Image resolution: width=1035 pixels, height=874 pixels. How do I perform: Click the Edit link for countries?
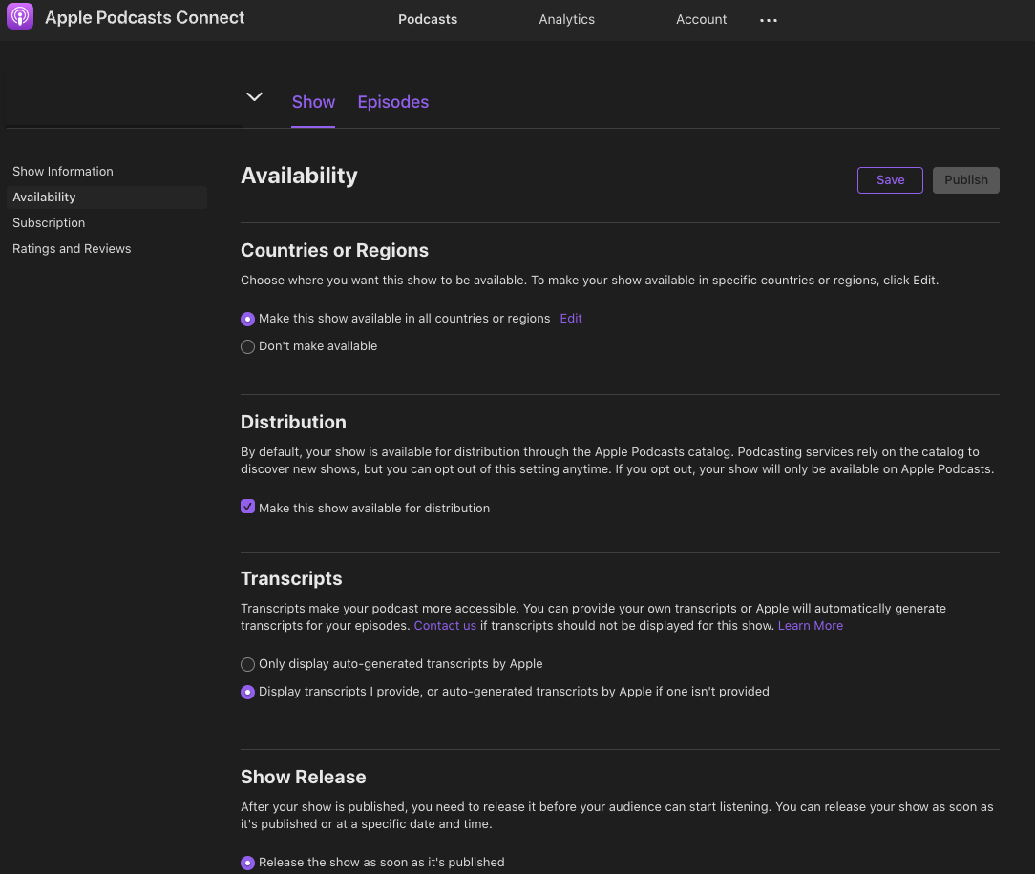pos(571,319)
